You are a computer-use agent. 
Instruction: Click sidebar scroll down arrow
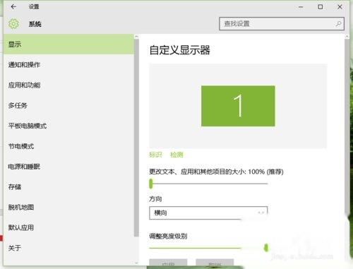[x=136, y=263]
